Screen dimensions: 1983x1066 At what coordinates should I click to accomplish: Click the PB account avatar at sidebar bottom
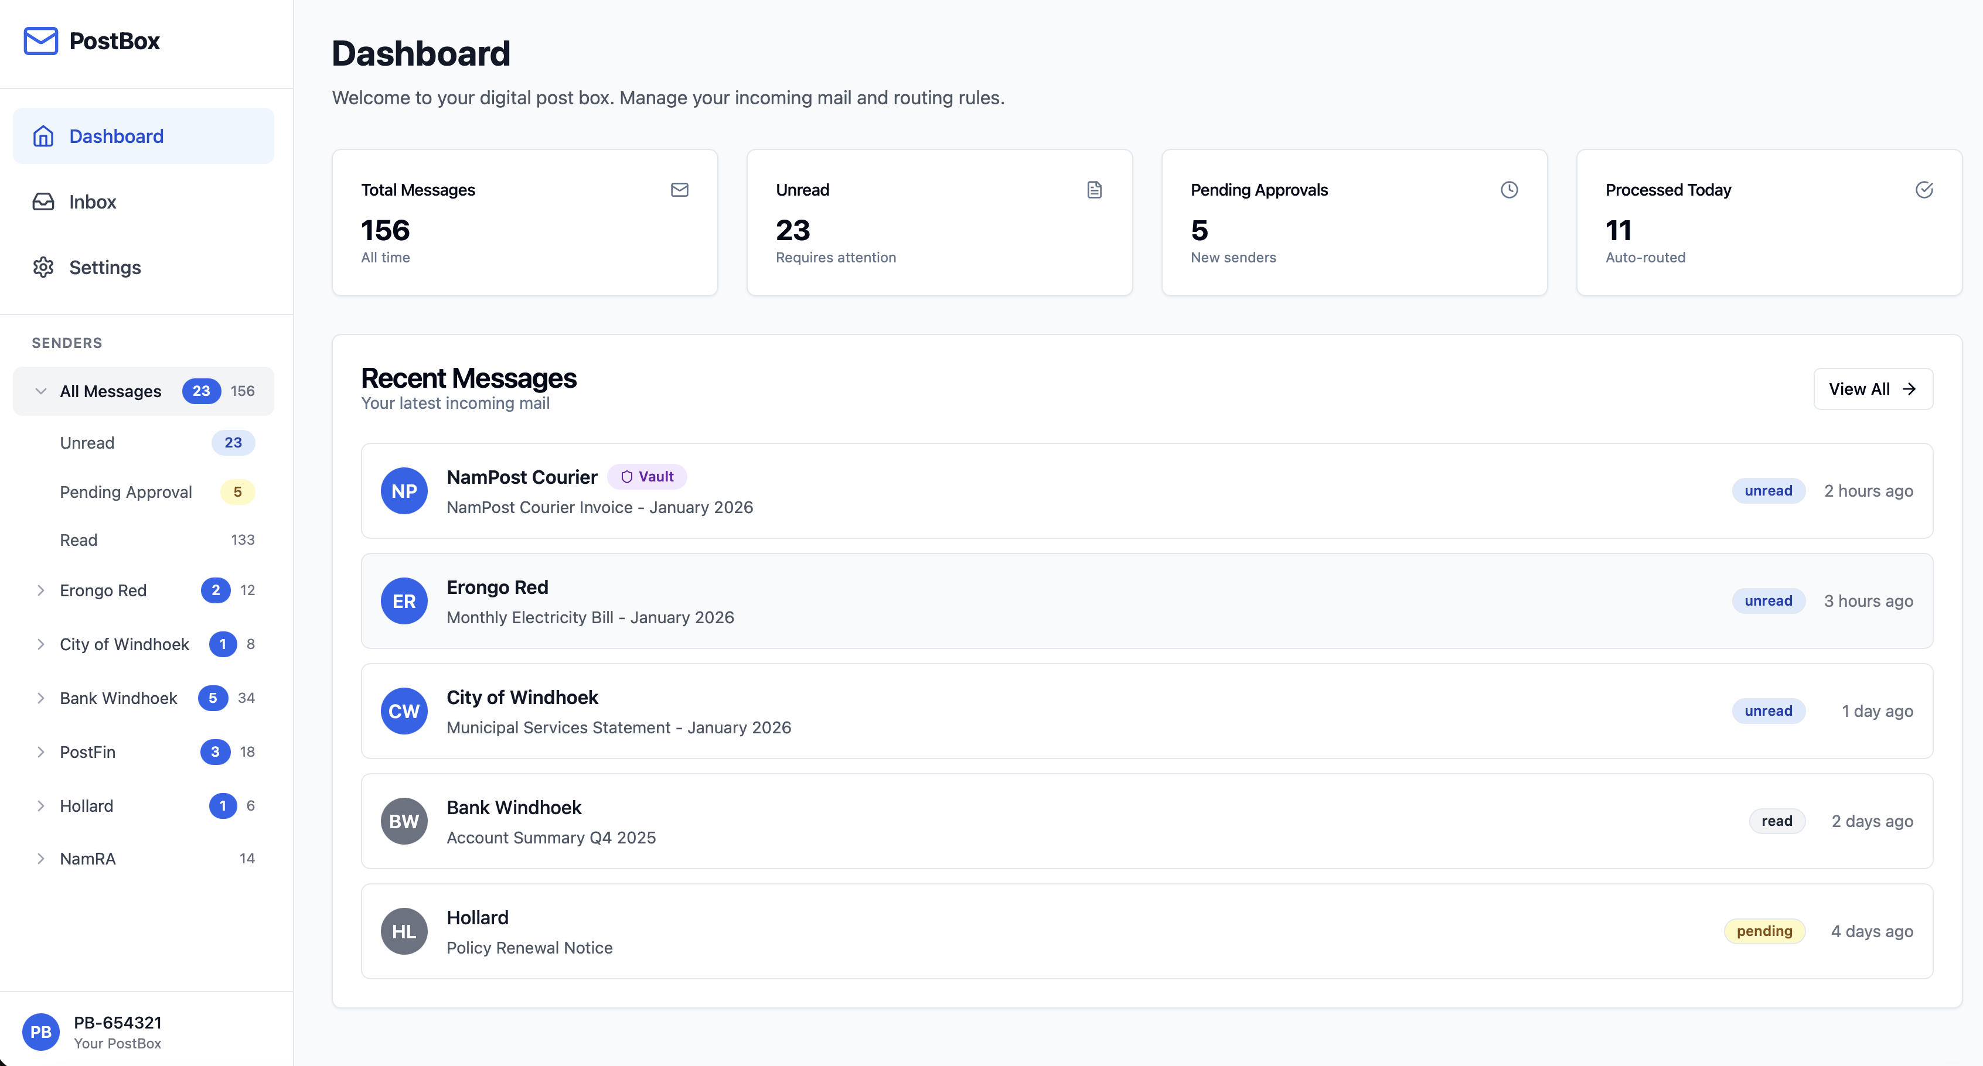coord(41,1032)
